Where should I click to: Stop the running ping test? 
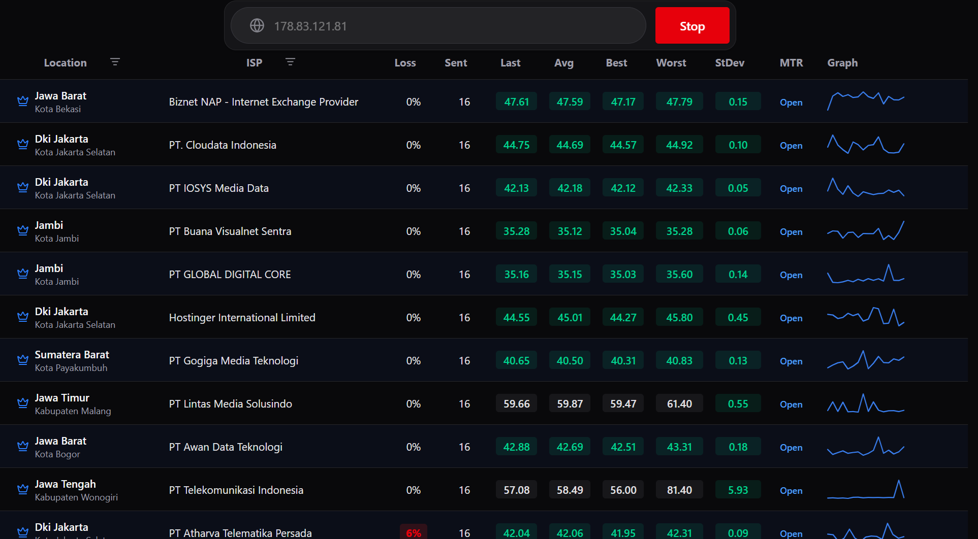pyautogui.click(x=692, y=25)
